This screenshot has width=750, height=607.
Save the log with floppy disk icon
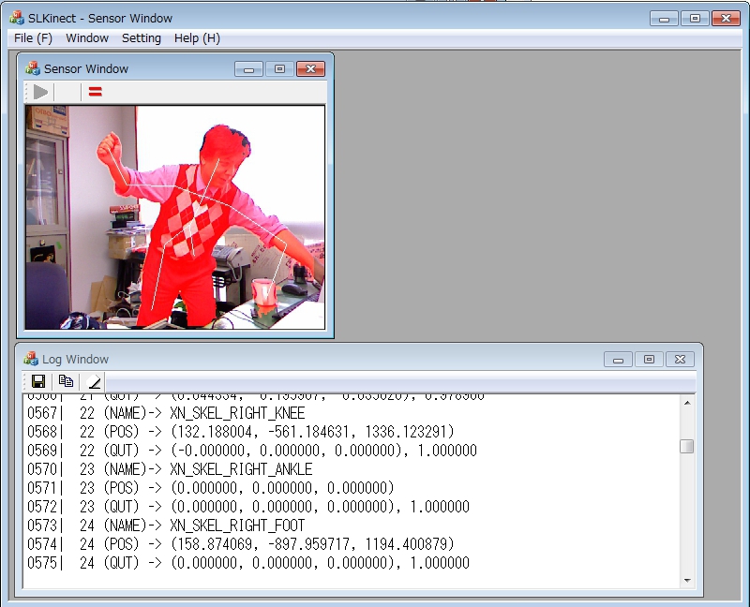[x=38, y=381]
